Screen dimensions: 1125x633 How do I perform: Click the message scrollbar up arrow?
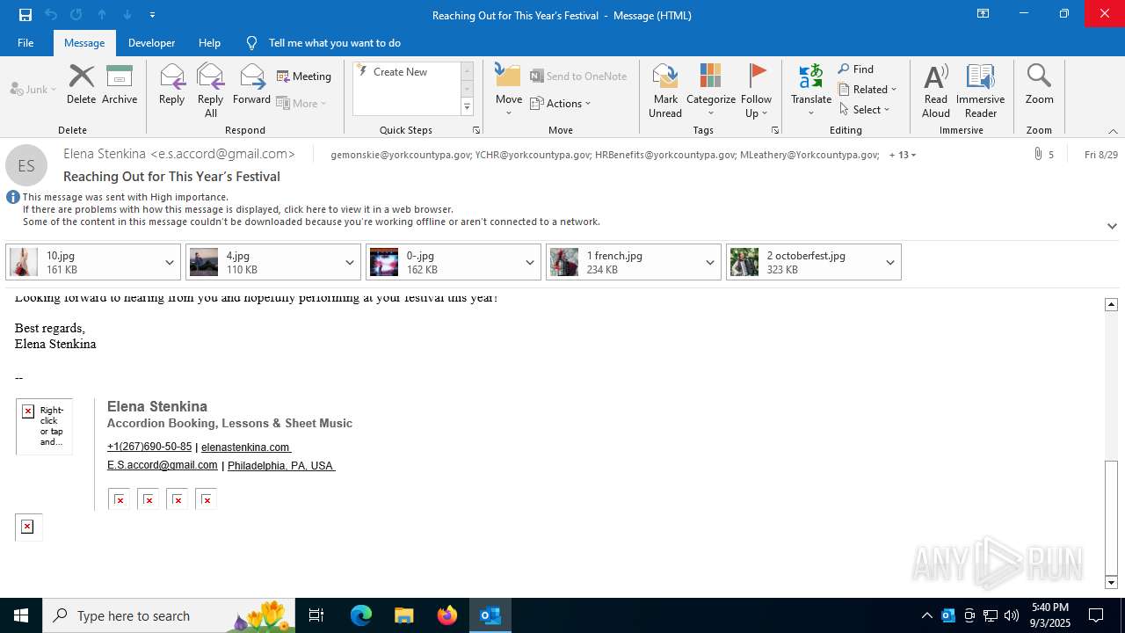[x=1111, y=304]
